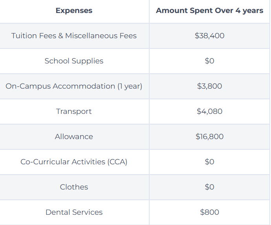Select Co-Curricular Activities (CCA) cell

(x=74, y=162)
